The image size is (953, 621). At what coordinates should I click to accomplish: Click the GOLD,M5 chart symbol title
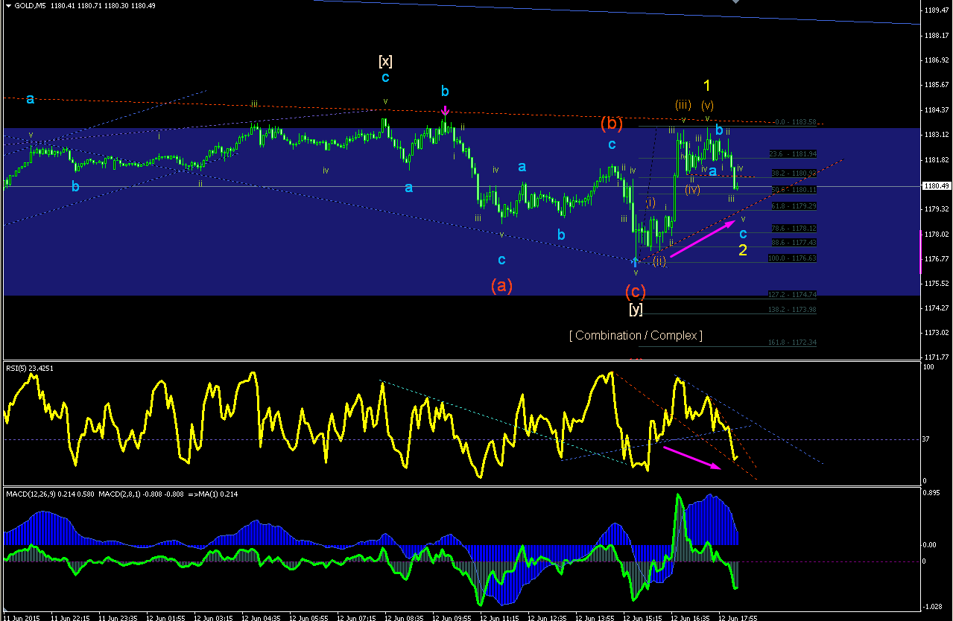point(28,5)
